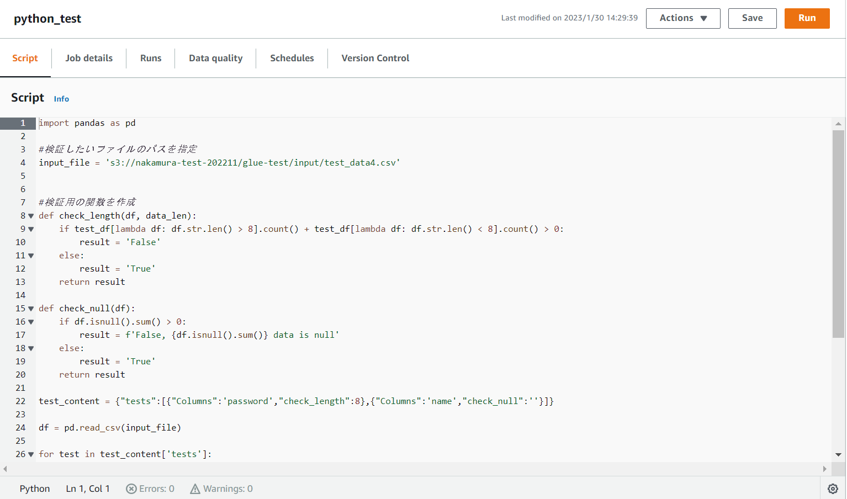
Task: Click the input_file S3 path string
Action: 253,163
